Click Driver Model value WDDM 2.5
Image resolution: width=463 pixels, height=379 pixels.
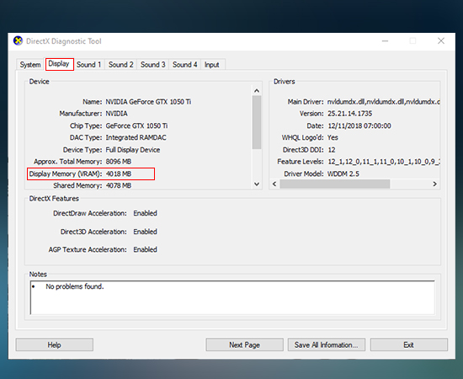(x=343, y=174)
